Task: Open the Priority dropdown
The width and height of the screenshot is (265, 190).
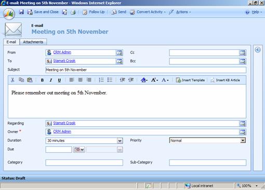Action: (x=243, y=141)
